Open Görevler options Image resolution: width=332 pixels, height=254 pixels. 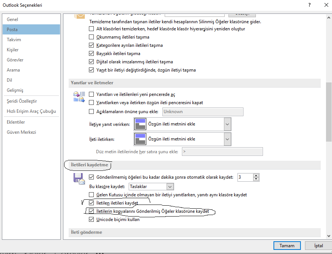pos(32,60)
